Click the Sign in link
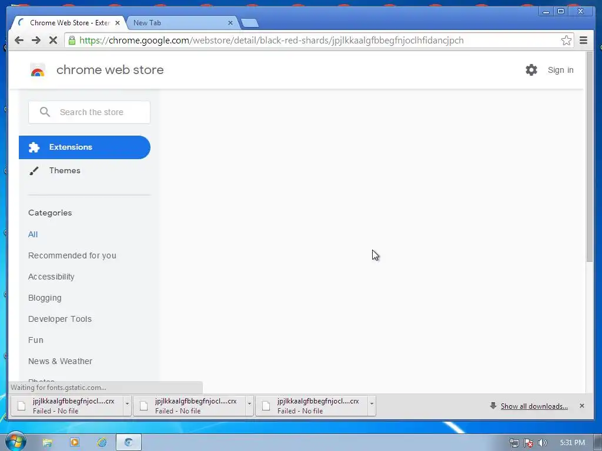The image size is (602, 451). 560,70
